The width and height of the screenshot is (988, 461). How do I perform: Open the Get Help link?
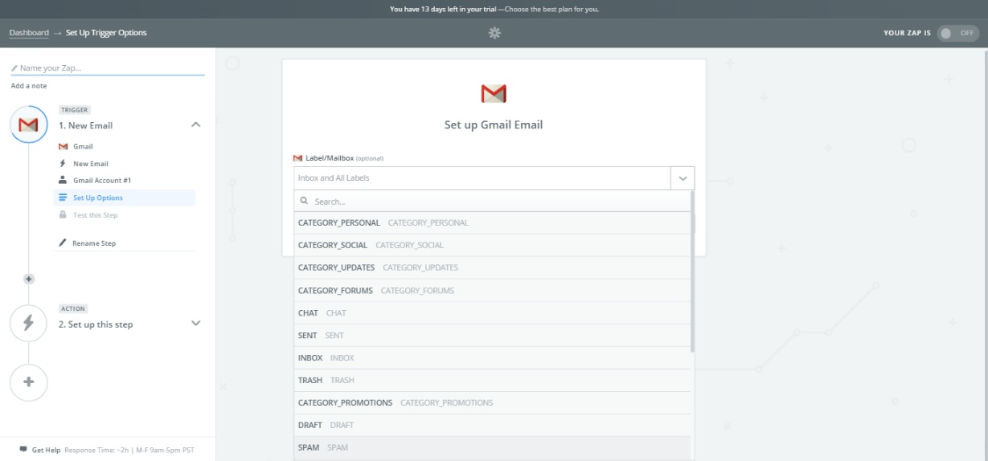click(46, 450)
